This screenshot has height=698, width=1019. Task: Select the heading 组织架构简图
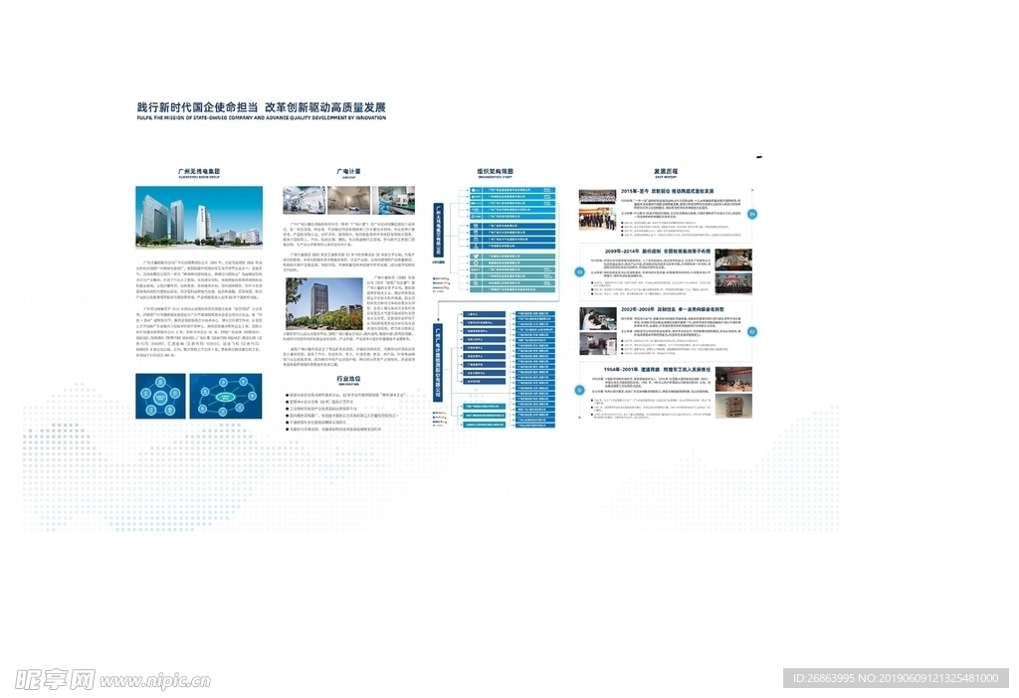point(496,171)
